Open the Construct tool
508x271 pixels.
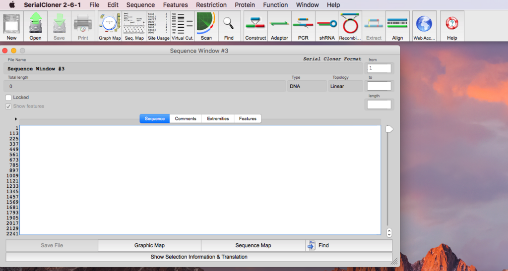coord(255,26)
